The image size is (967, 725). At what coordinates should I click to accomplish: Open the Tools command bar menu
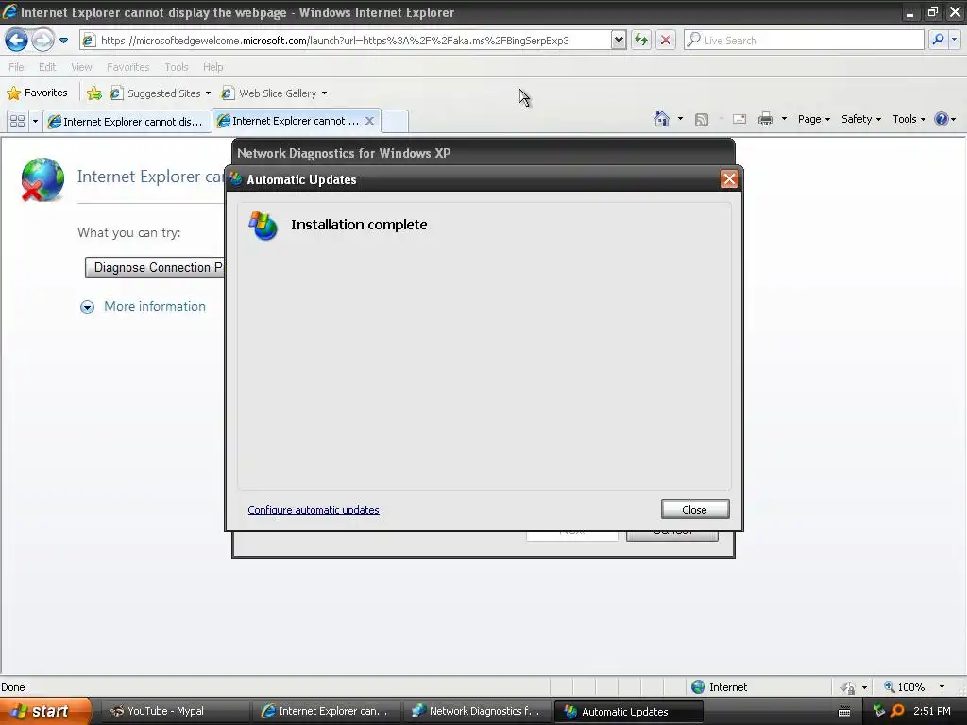(x=909, y=119)
